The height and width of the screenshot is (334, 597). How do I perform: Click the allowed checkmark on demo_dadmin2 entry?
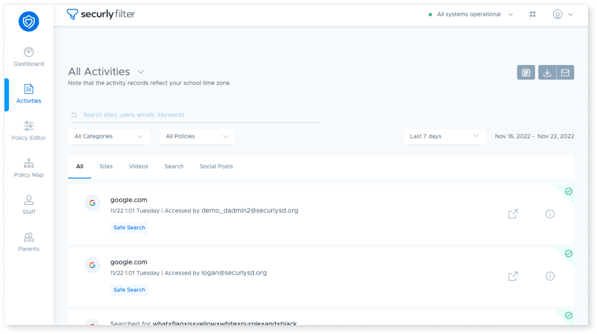(x=569, y=191)
